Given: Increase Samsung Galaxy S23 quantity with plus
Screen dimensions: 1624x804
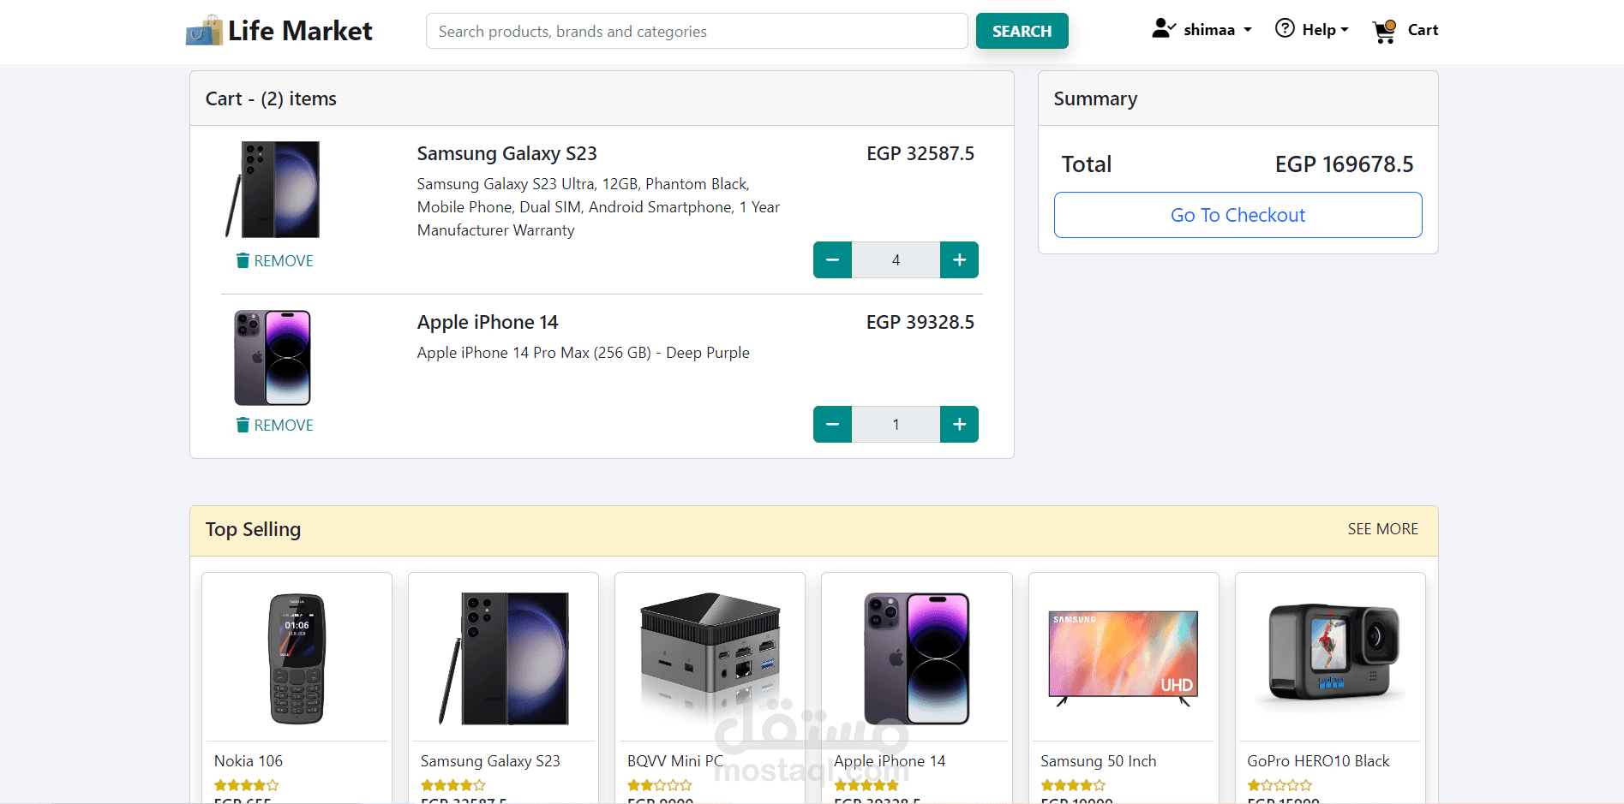Looking at the screenshot, I should [959, 260].
